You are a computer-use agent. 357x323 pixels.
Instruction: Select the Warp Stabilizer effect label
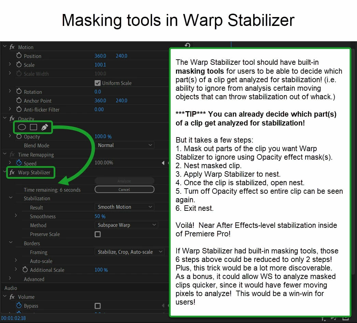pyautogui.click(x=34, y=173)
